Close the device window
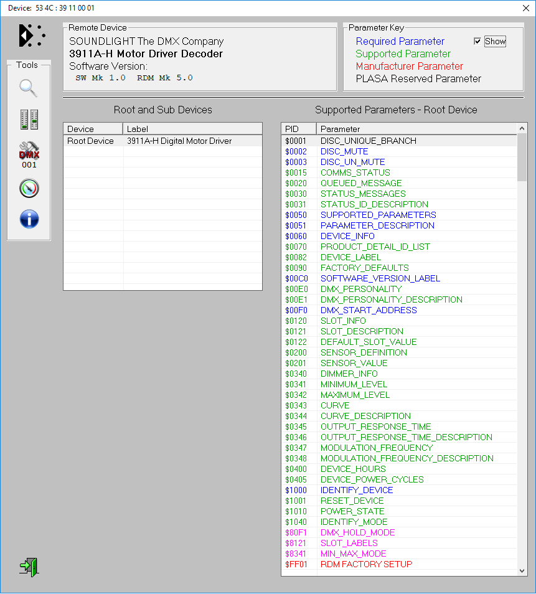 (524, 7)
